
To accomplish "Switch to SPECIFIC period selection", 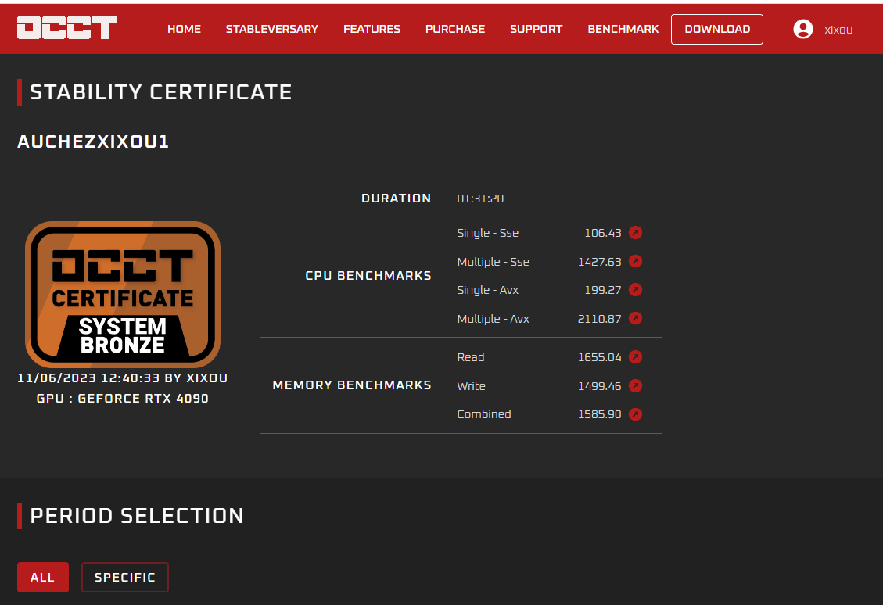I will coord(124,578).
